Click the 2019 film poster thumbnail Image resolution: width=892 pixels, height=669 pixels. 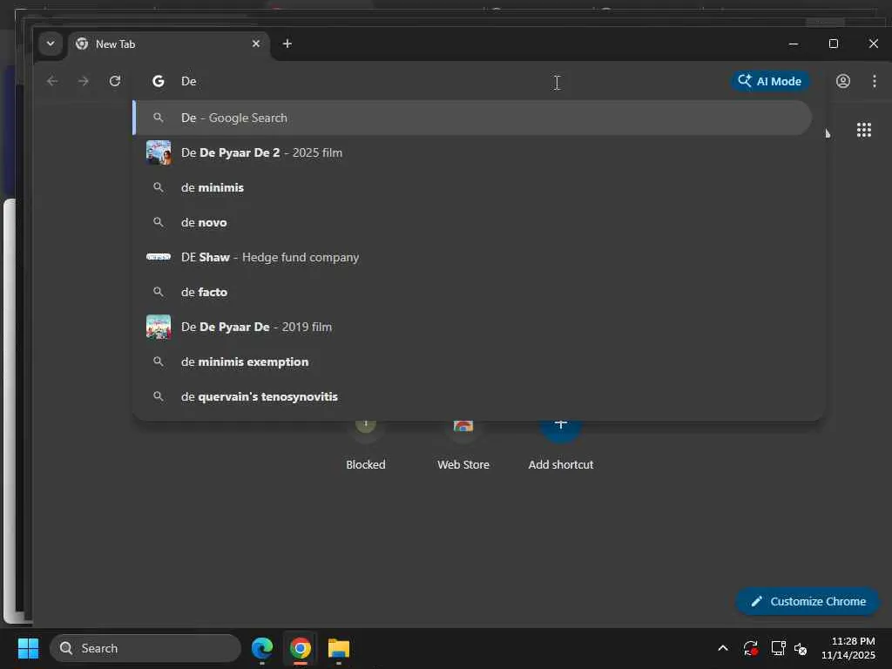pos(159,328)
